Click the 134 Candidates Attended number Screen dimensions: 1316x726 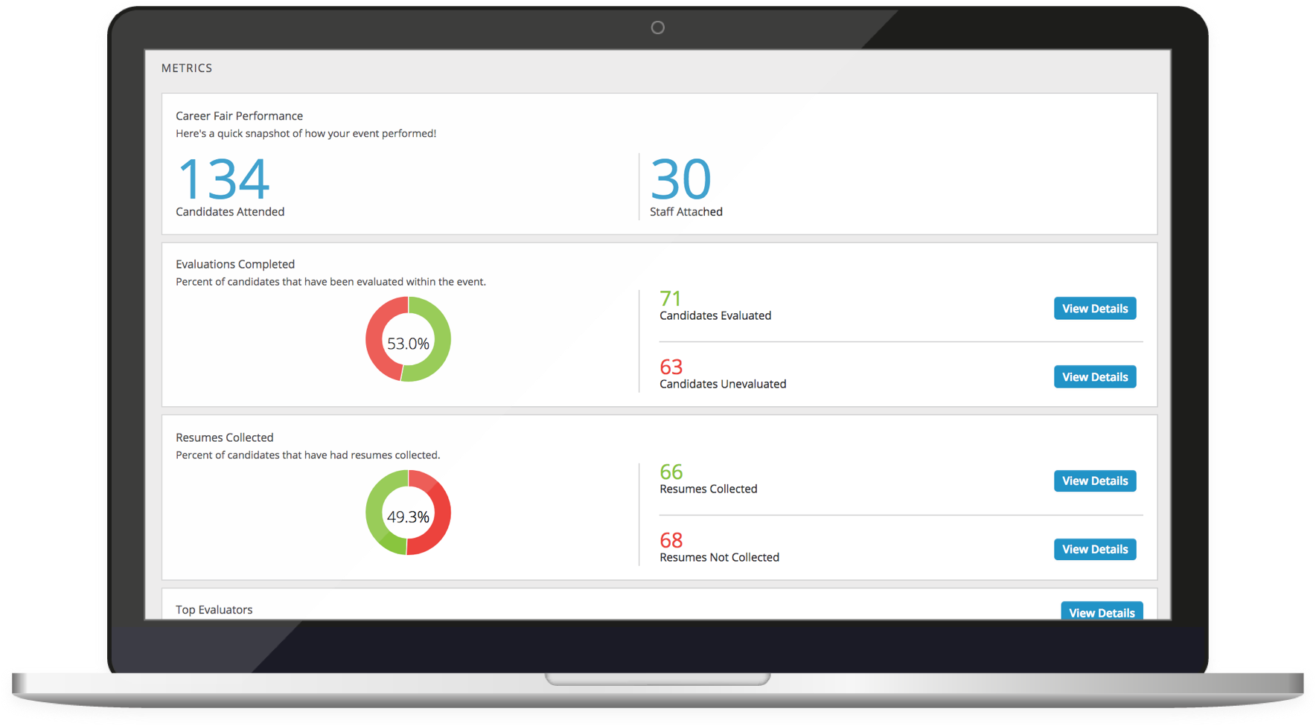click(223, 179)
